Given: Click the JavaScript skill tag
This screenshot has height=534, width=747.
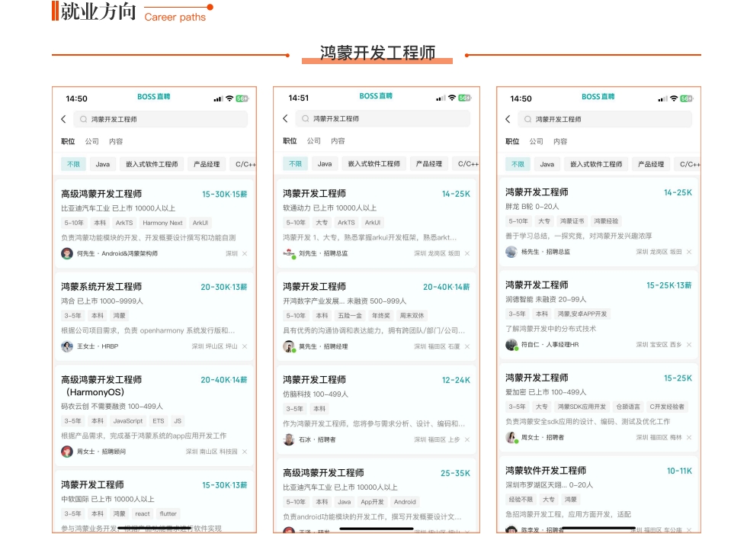Looking at the screenshot, I should 128,421.
